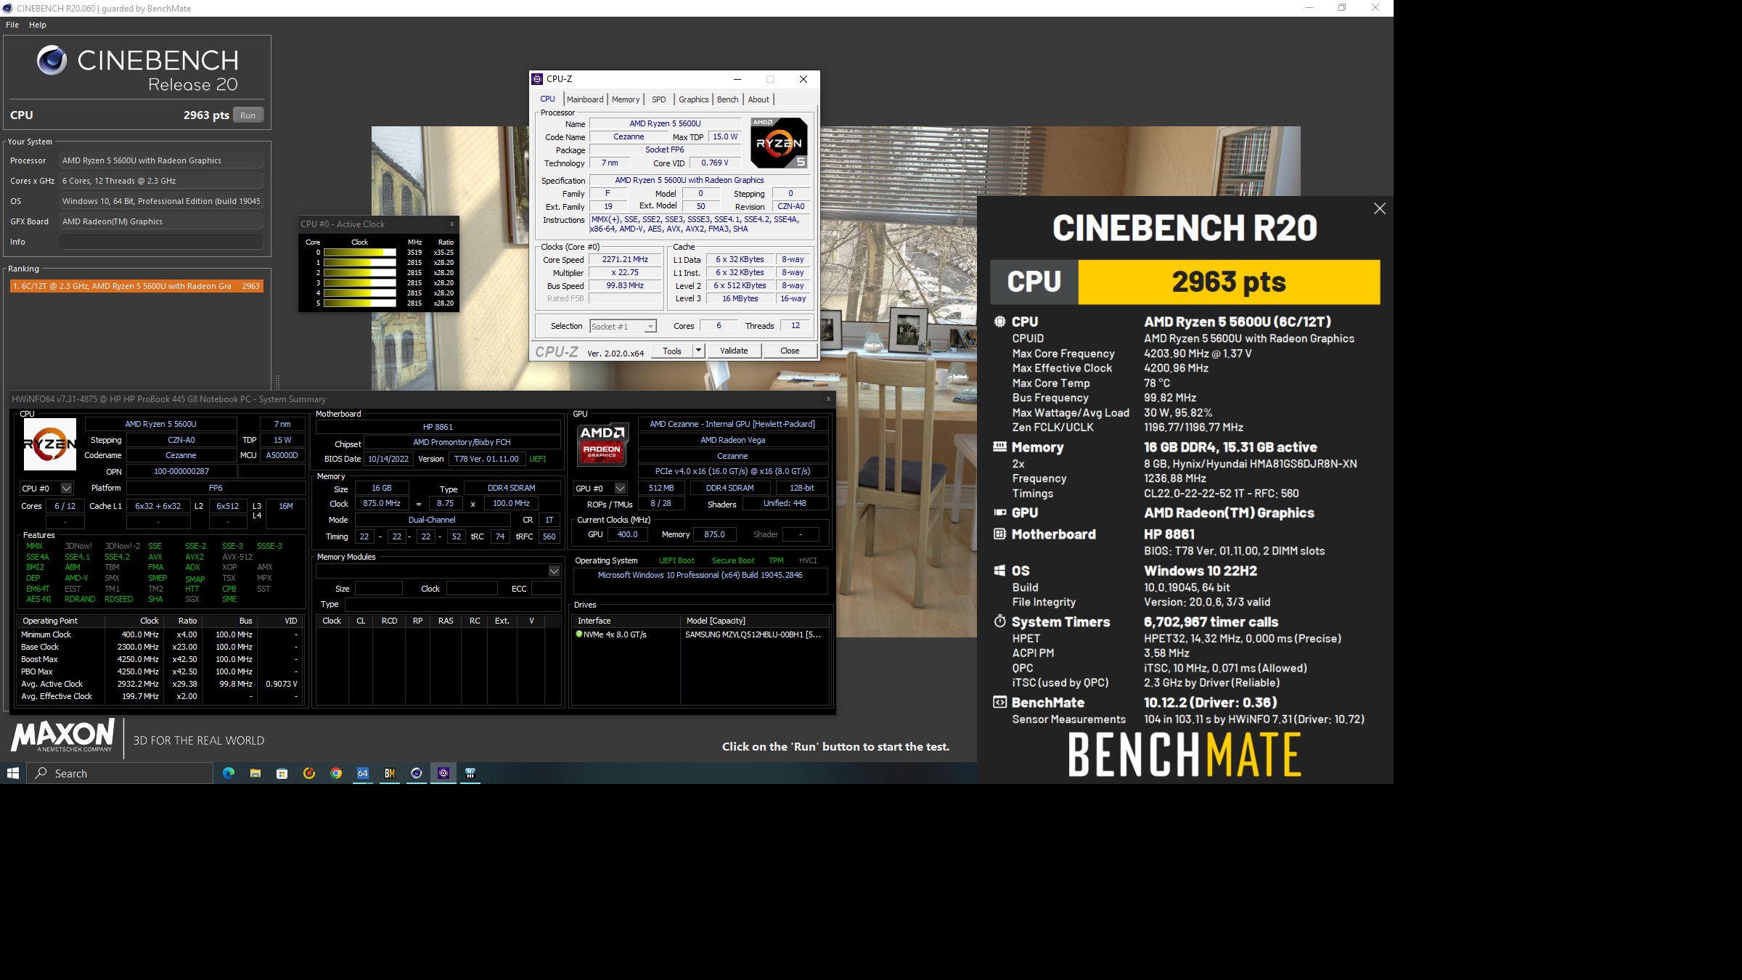Click the BenchMate version icon in result panel
Image resolution: width=1742 pixels, height=980 pixels.
[999, 702]
